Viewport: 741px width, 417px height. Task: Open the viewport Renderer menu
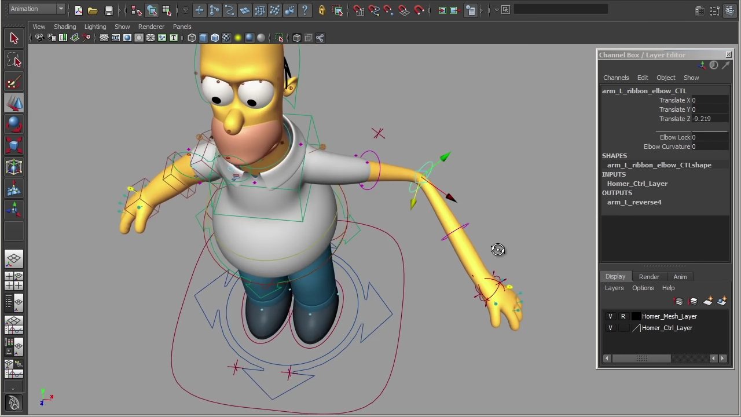pos(151,27)
